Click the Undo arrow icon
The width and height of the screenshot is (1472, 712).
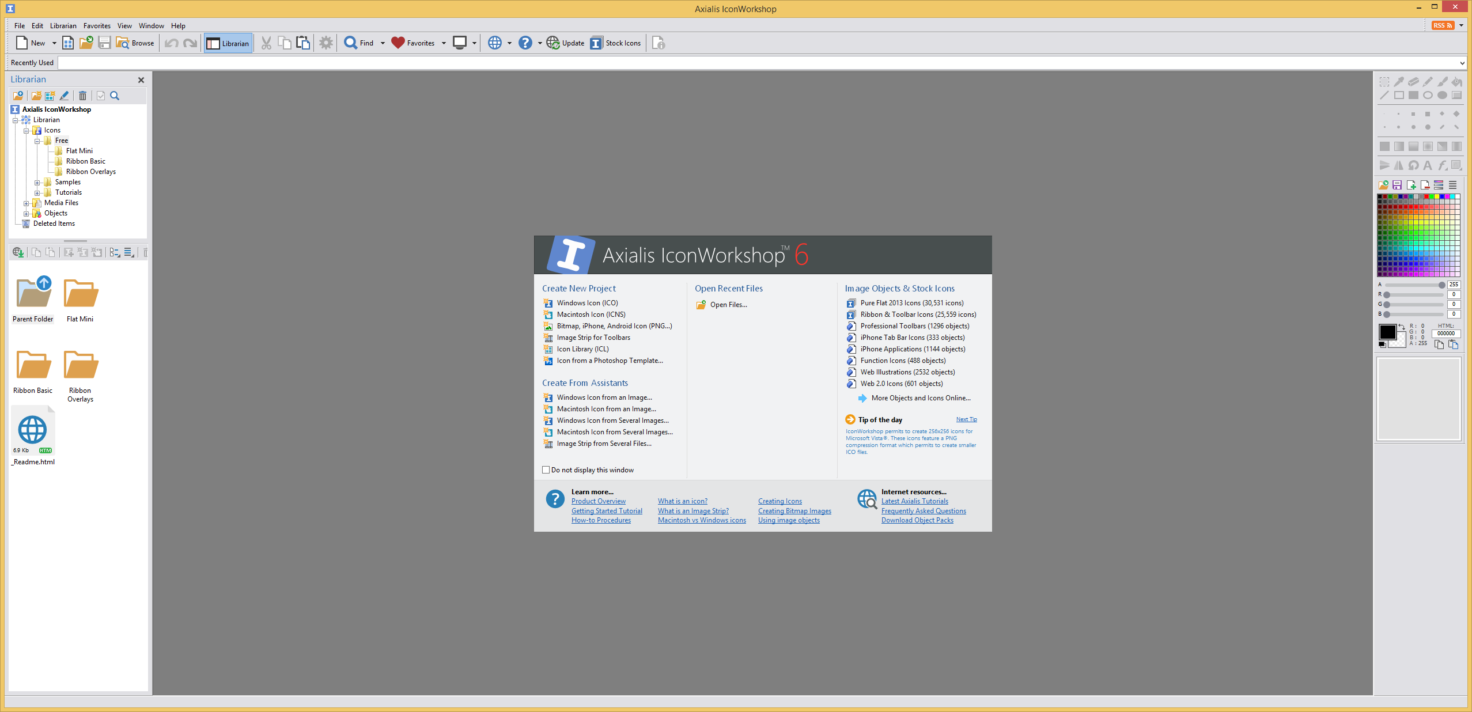tap(171, 43)
